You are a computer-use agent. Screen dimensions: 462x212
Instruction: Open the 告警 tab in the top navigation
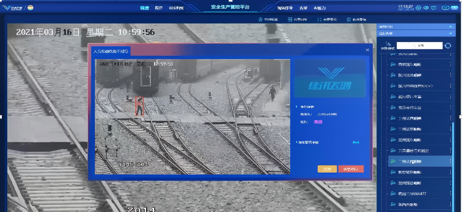tap(304, 8)
